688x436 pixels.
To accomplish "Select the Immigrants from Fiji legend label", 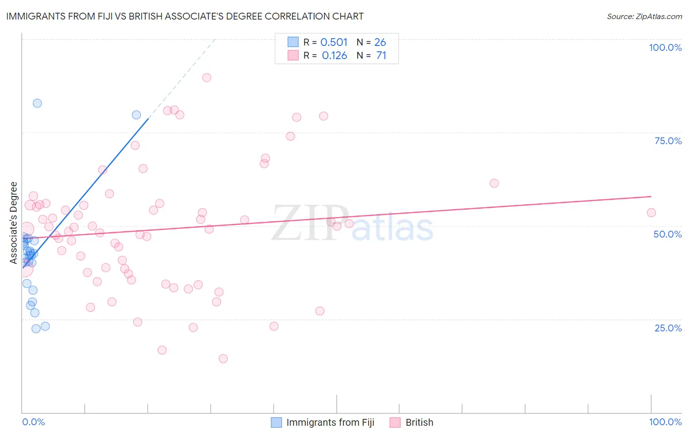I will (x=330, y=422).
